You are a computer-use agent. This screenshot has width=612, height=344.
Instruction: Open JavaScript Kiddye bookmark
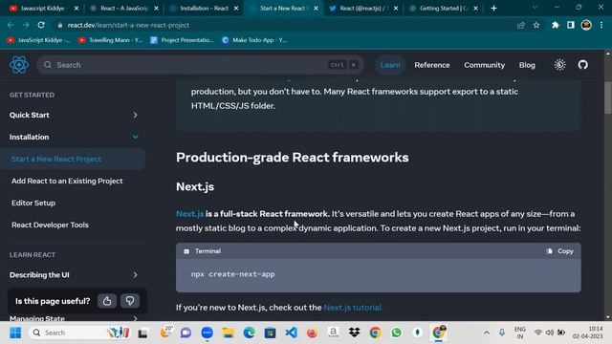38,40
